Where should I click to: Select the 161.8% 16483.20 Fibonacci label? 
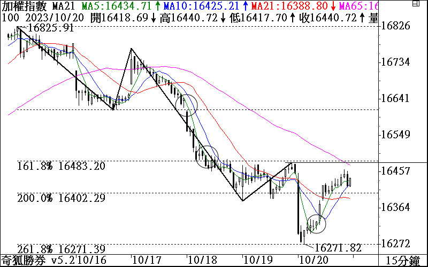(x=61, y=166)
